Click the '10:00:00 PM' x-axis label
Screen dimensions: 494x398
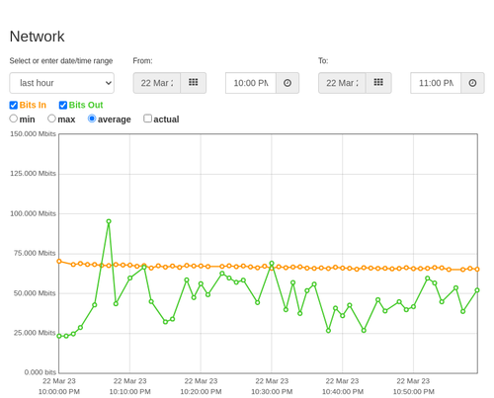click(59, 392)
